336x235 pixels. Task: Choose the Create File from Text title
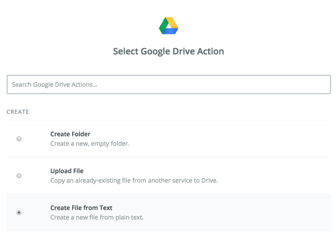click(x=81, y=208)
